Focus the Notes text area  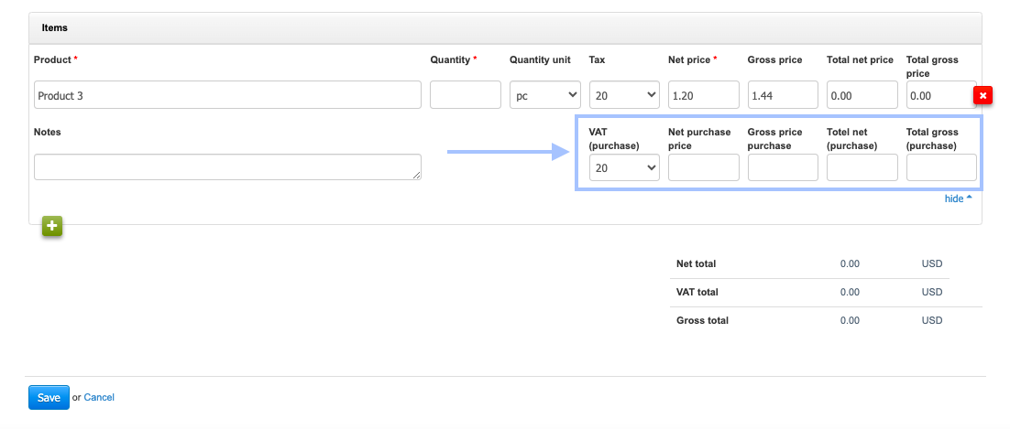pos(227,167)
